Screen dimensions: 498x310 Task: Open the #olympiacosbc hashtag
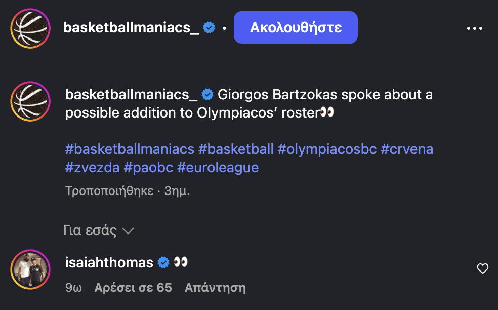point(327,149)
